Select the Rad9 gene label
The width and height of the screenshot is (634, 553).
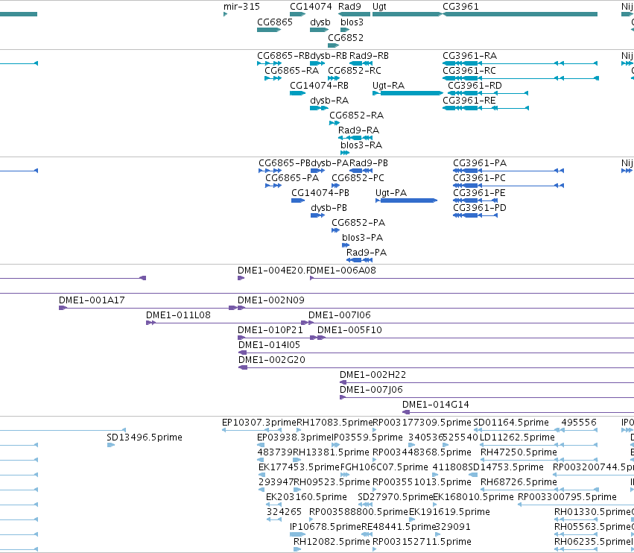click(349, 7)
